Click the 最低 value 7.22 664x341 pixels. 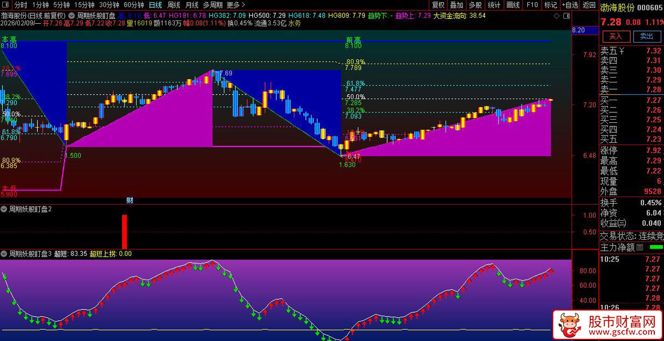pyautogui.click(x=653, y=171)
